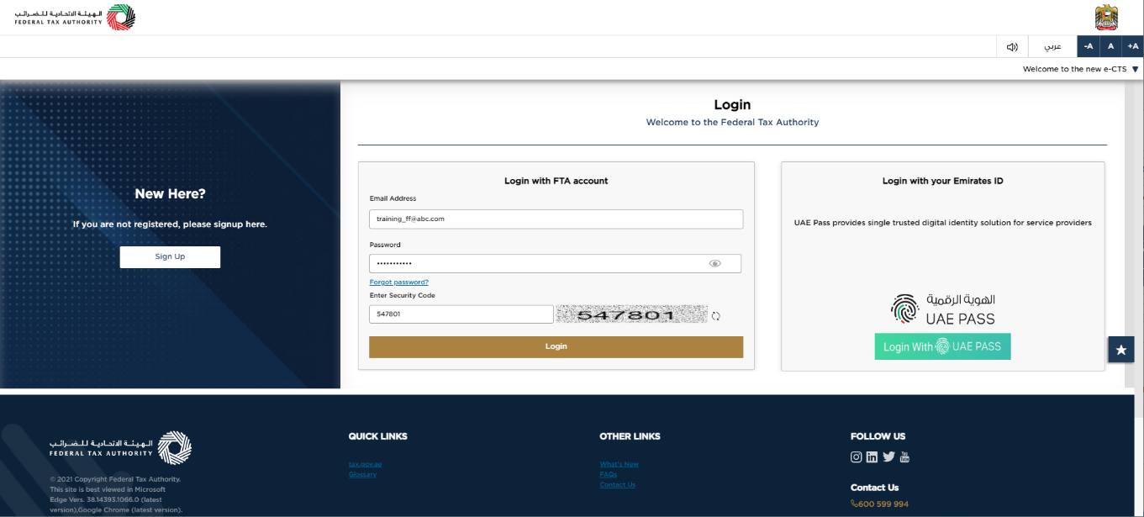Open the Twitter follow icon
This screenshot has width=1144, height=517.
pyautogui.click(x=888, y=457)
